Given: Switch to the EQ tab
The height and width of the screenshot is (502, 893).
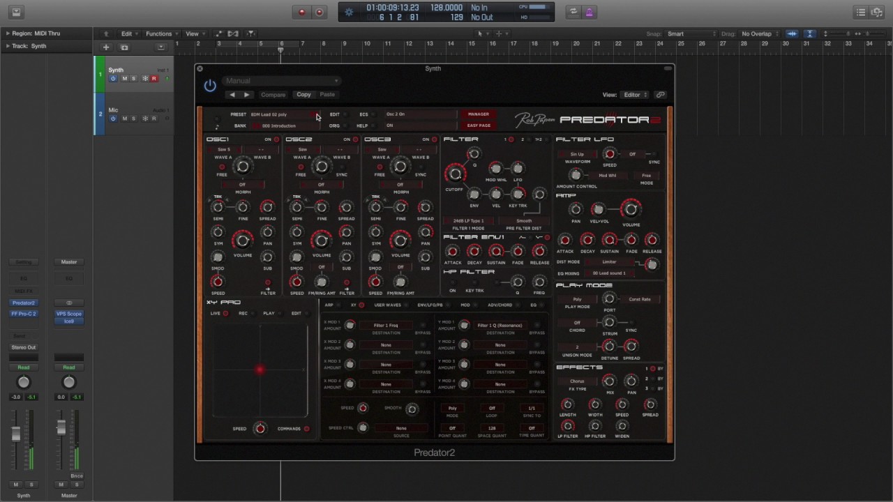Looking at the screenshot, I should [x=534, y=305].
